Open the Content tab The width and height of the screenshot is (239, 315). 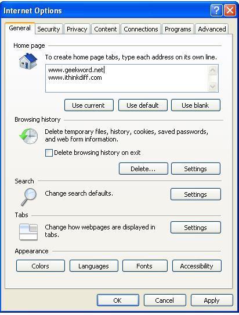106,29
